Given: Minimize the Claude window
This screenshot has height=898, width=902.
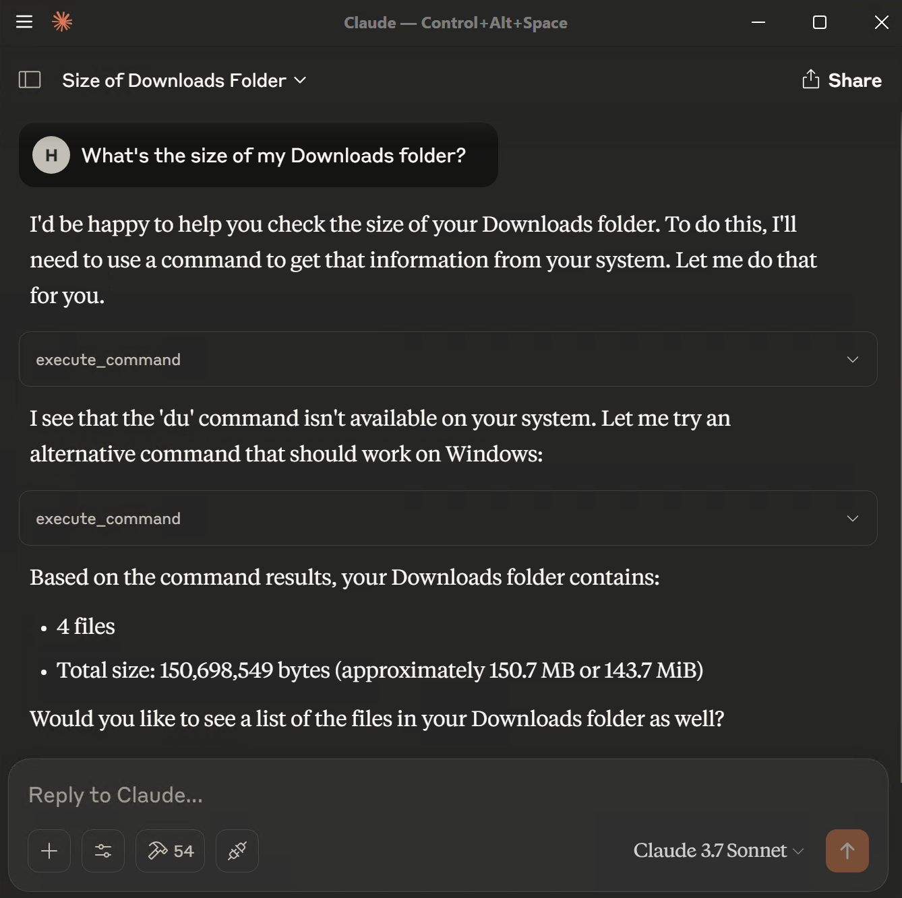Looking at the screenshot, I should click(x=758, y=22).
